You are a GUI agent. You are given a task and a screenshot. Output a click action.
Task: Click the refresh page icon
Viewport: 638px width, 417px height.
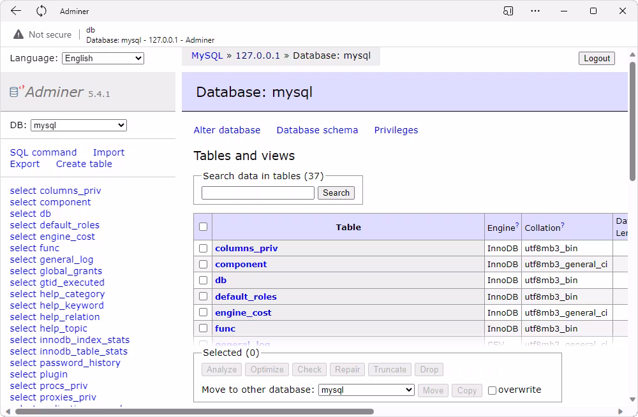click(41, 11)
